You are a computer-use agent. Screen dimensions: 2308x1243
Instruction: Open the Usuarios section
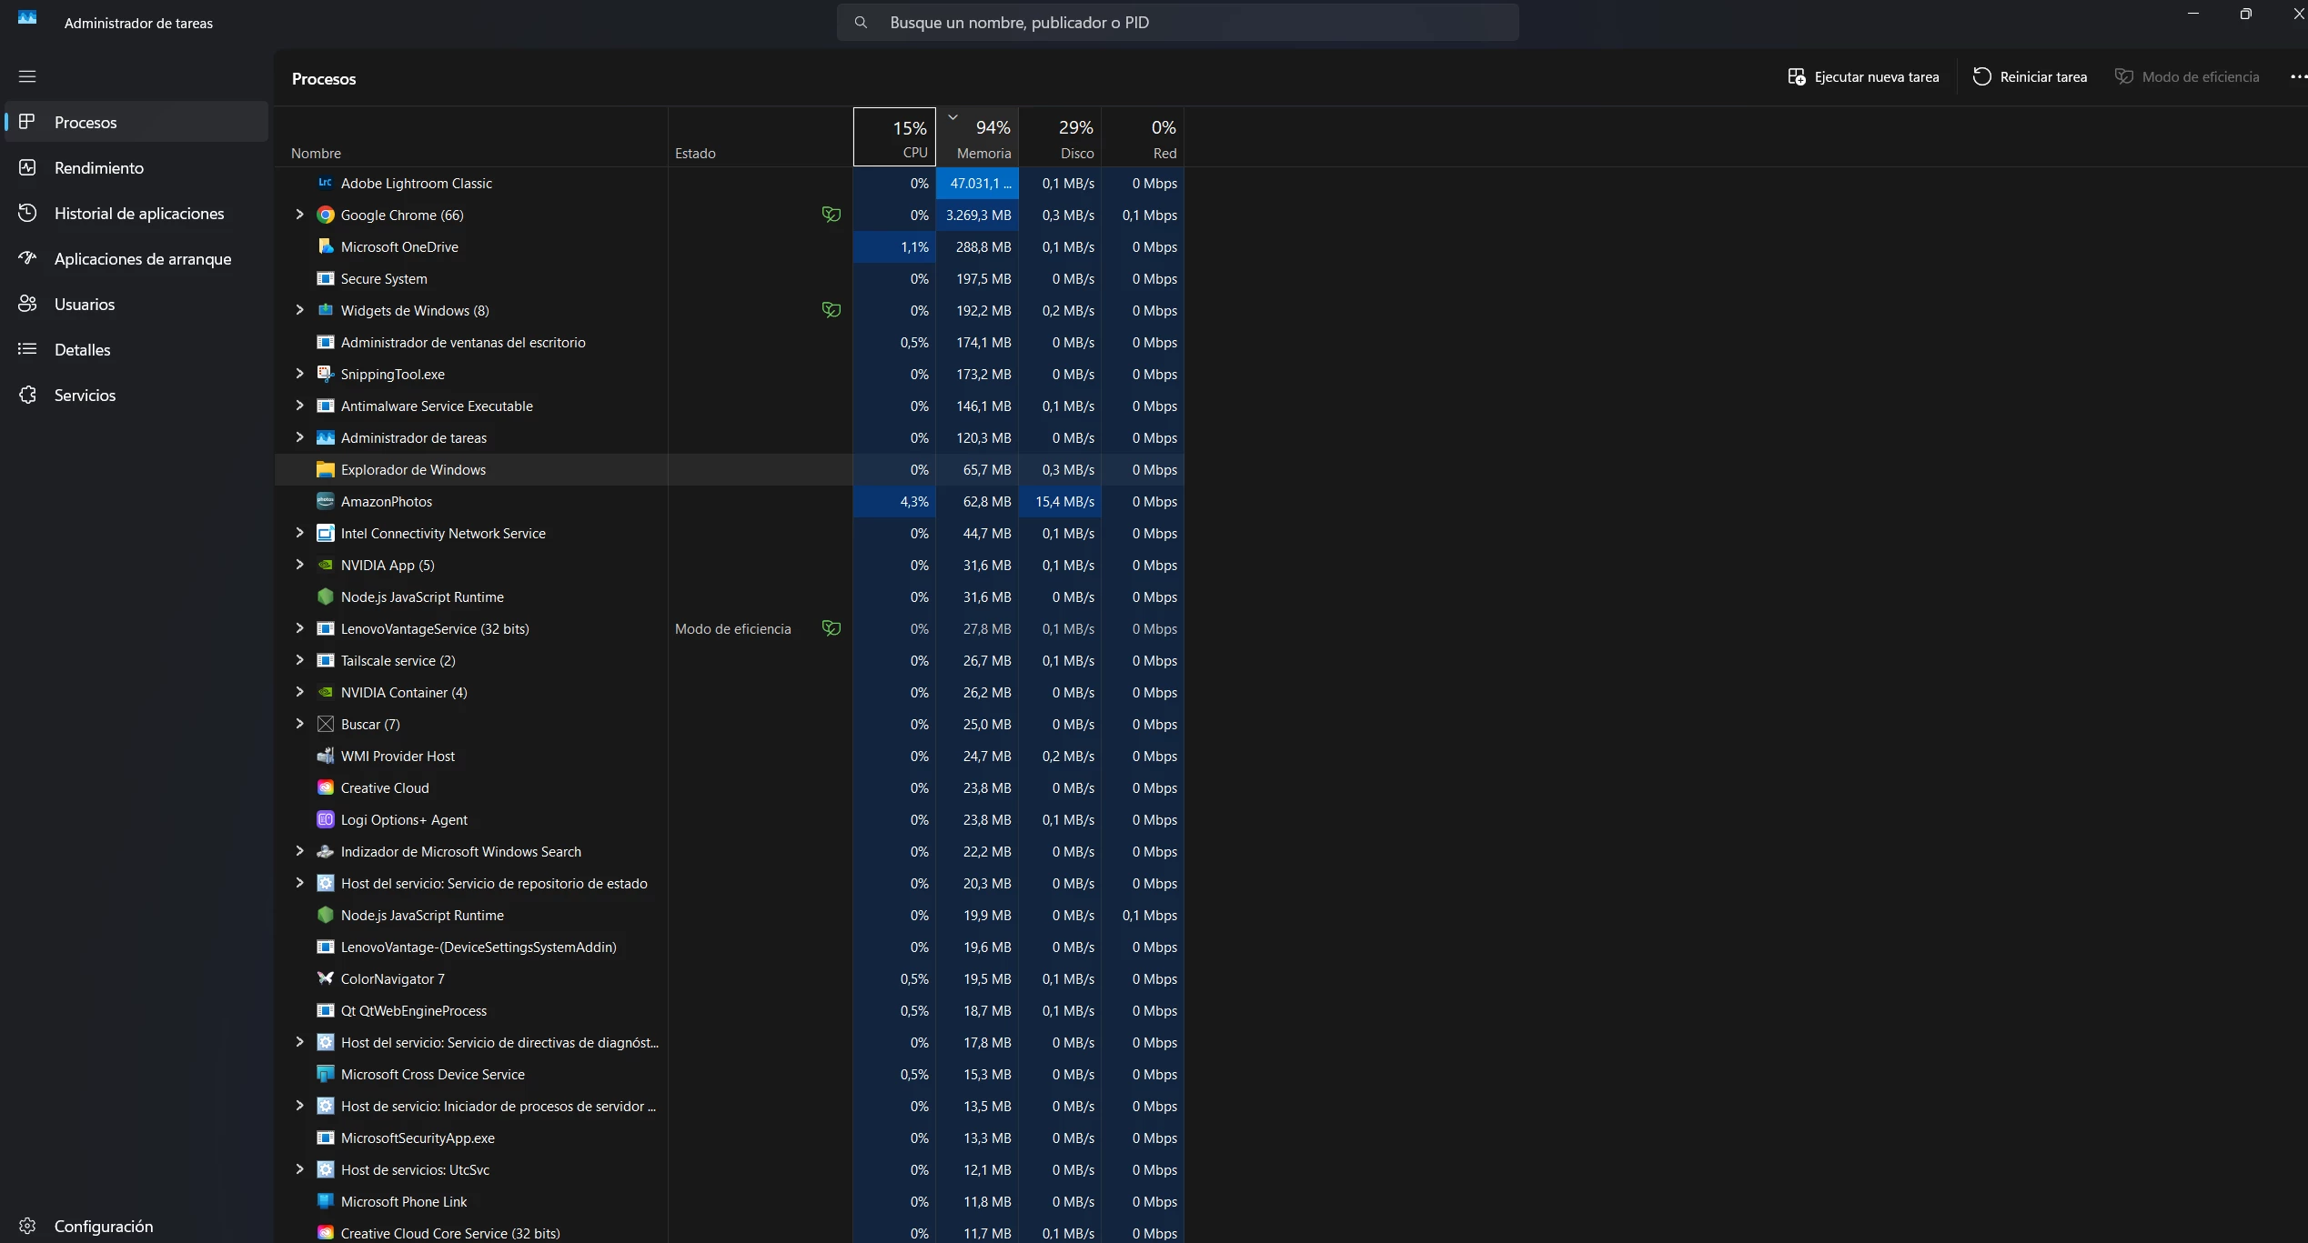[84, 304]
